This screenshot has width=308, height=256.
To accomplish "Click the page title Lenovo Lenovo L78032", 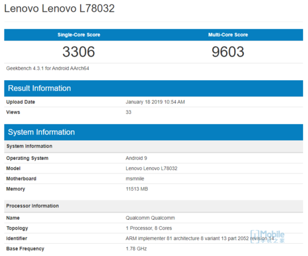I will [59, 9].
